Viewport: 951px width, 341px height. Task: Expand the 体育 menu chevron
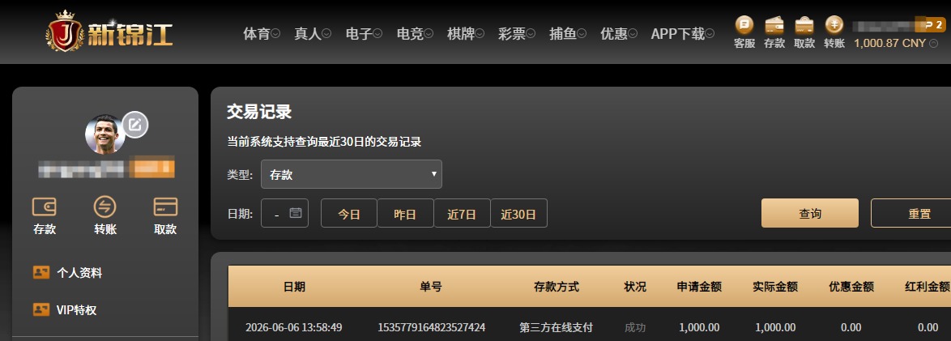click(276, 34)
